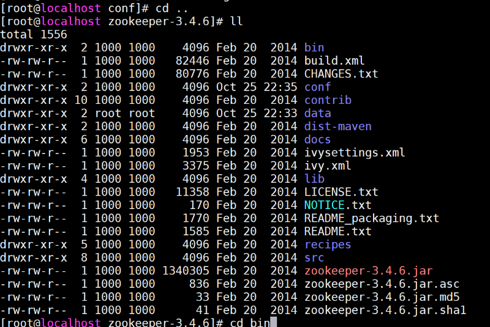Select the file size 82446
The image size is (490, 327).
192,61
